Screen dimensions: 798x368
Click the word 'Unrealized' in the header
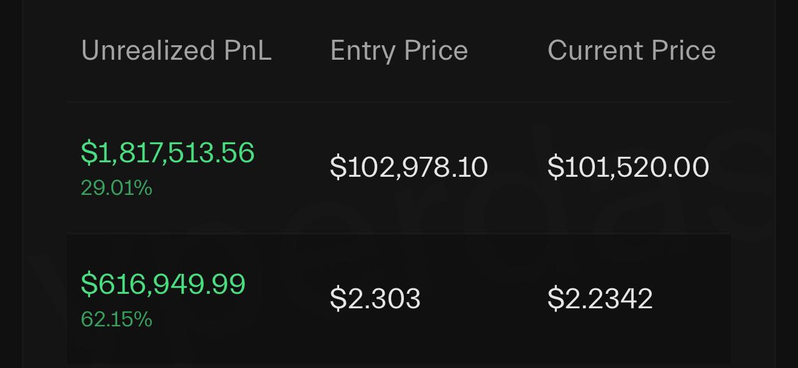(x=148, y=50)
